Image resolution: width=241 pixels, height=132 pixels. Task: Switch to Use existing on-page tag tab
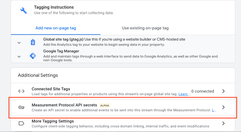tap(145, 28)
